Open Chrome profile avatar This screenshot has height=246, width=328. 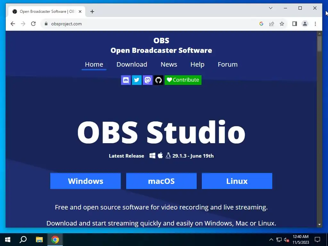coord(305,24)
